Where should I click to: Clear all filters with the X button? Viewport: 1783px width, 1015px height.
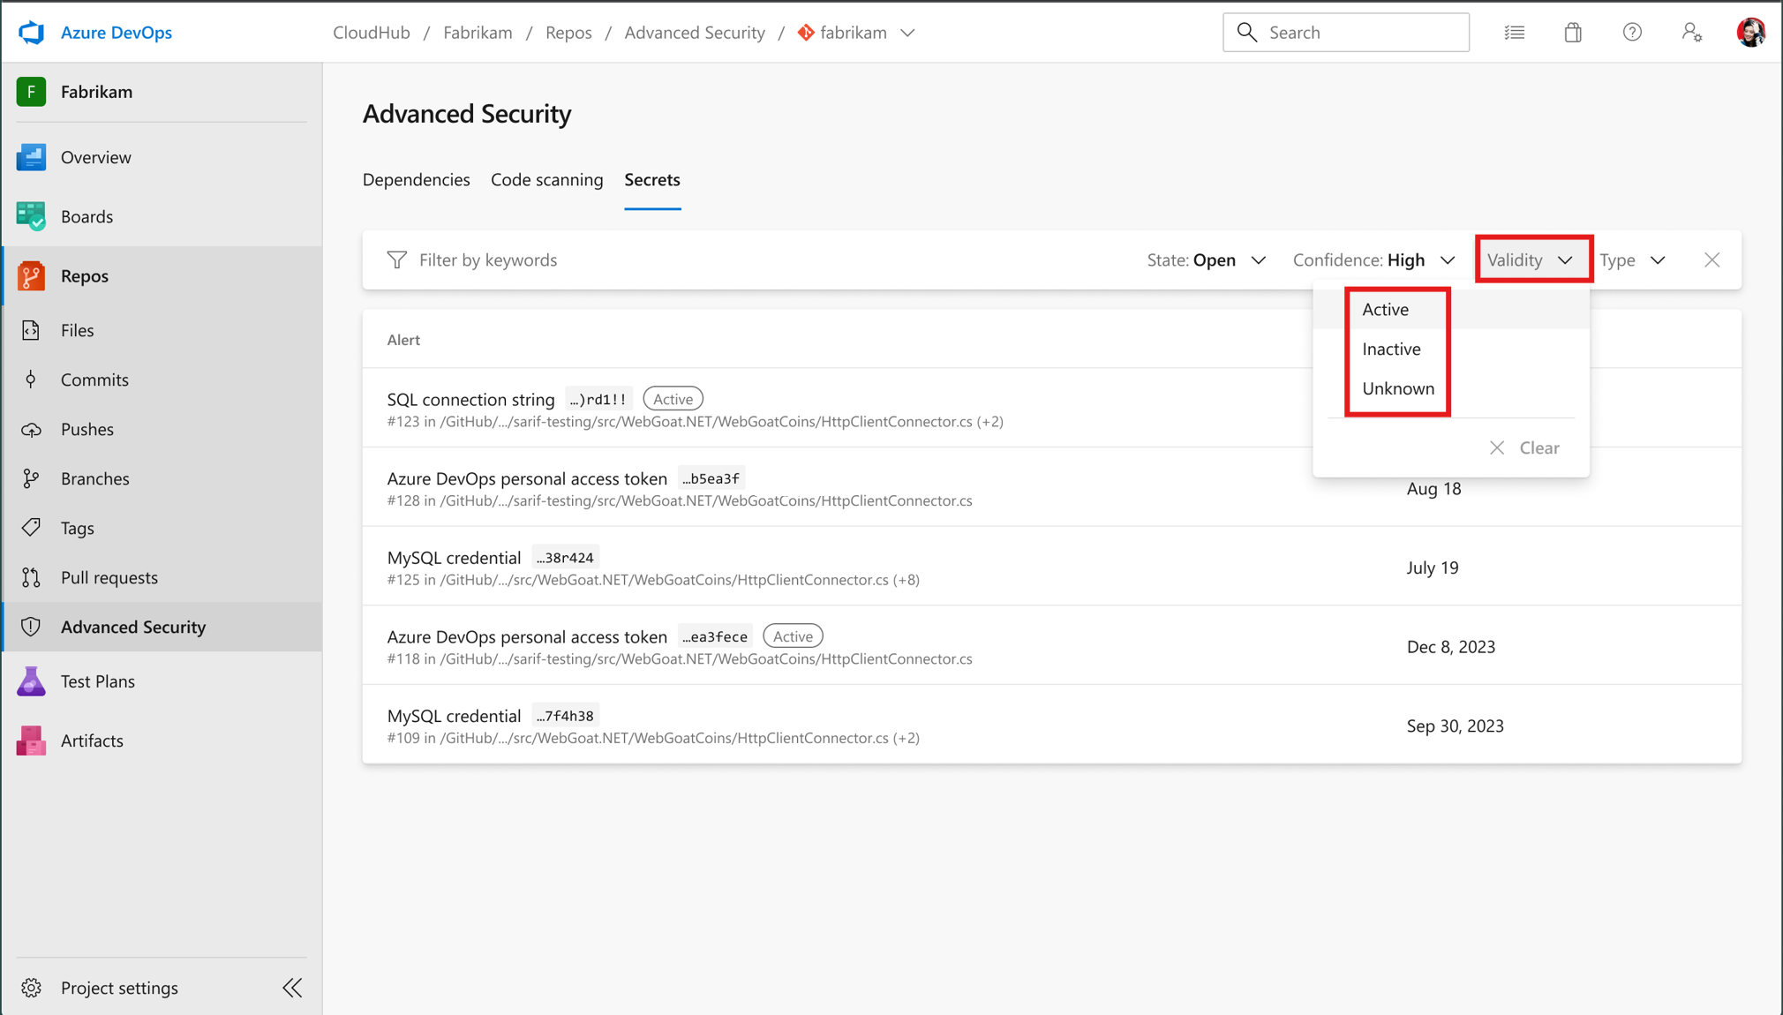pyautogui.click(x=1712, y=260)
